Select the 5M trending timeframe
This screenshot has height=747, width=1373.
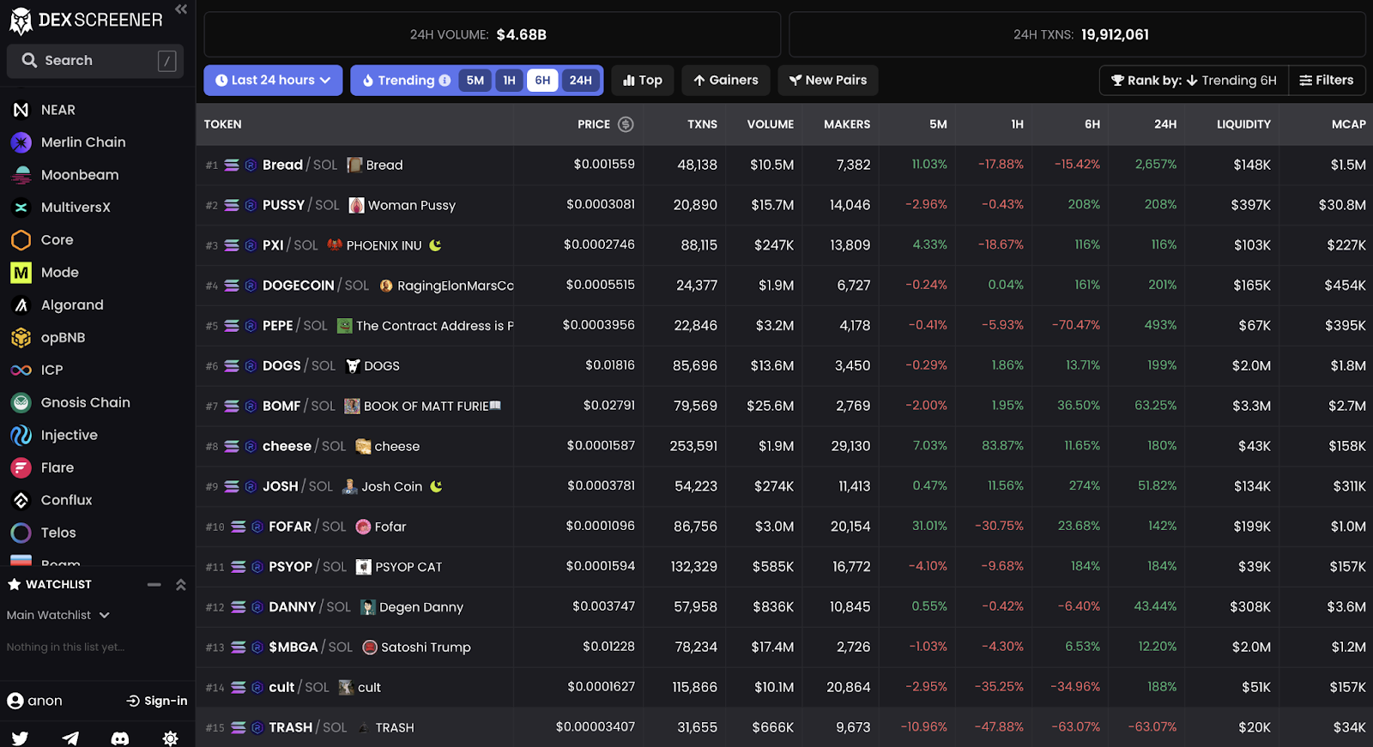(475, 81)
